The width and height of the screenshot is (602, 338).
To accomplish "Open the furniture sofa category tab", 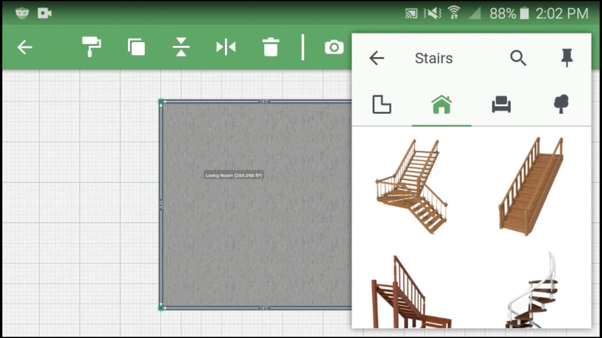I will 501,104.
